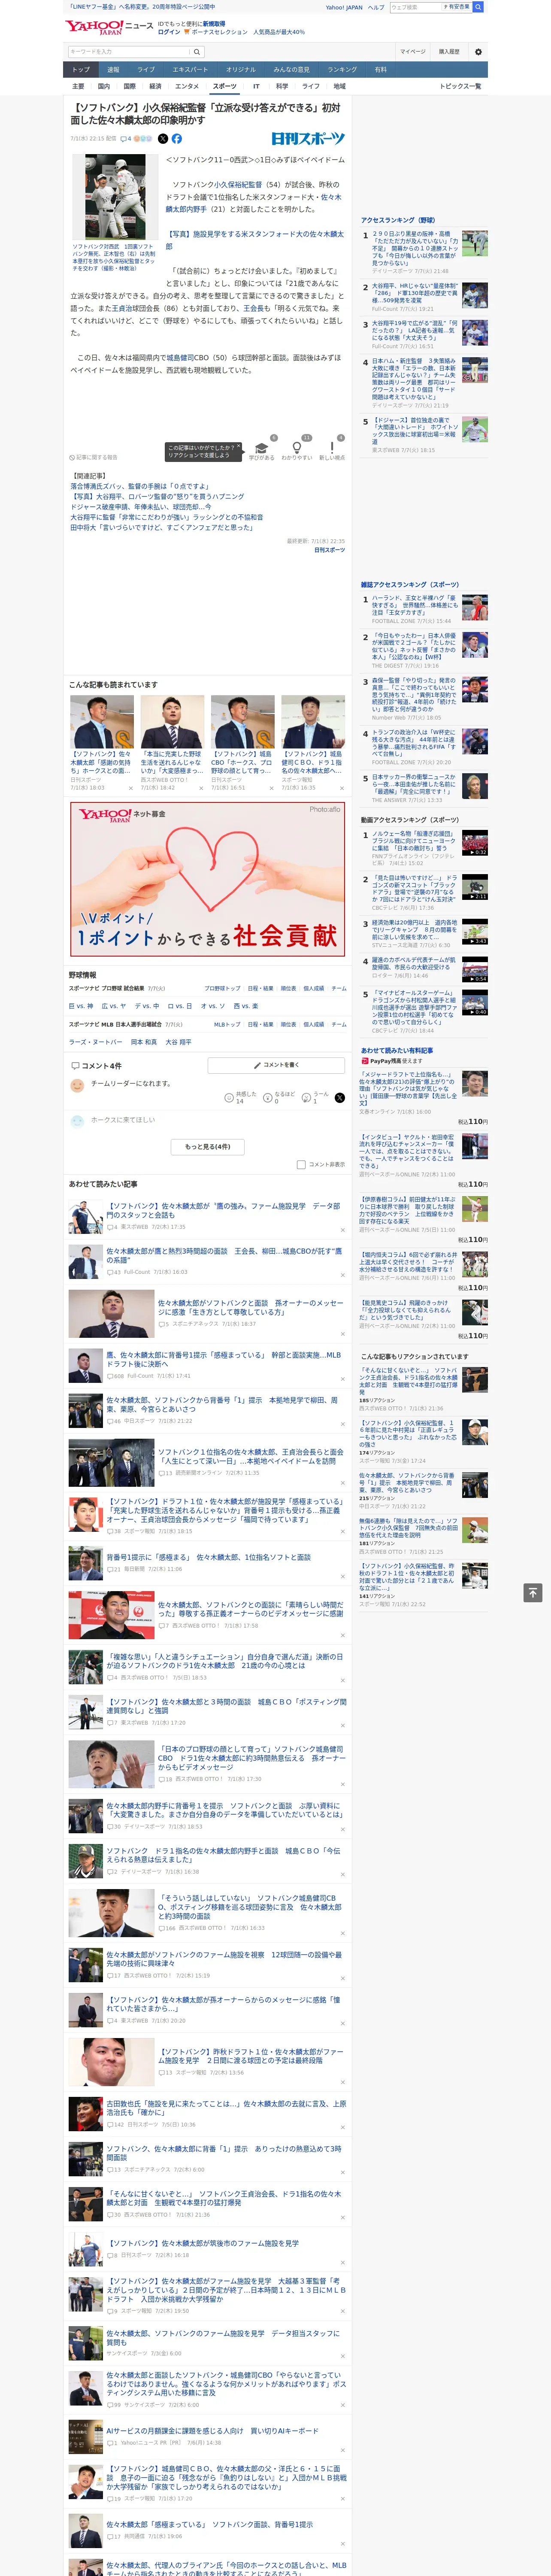Select the ライブ tab in the dark bar
Image resolution: width=551 pixels, height=2576 pixels.
pos(146,70)
